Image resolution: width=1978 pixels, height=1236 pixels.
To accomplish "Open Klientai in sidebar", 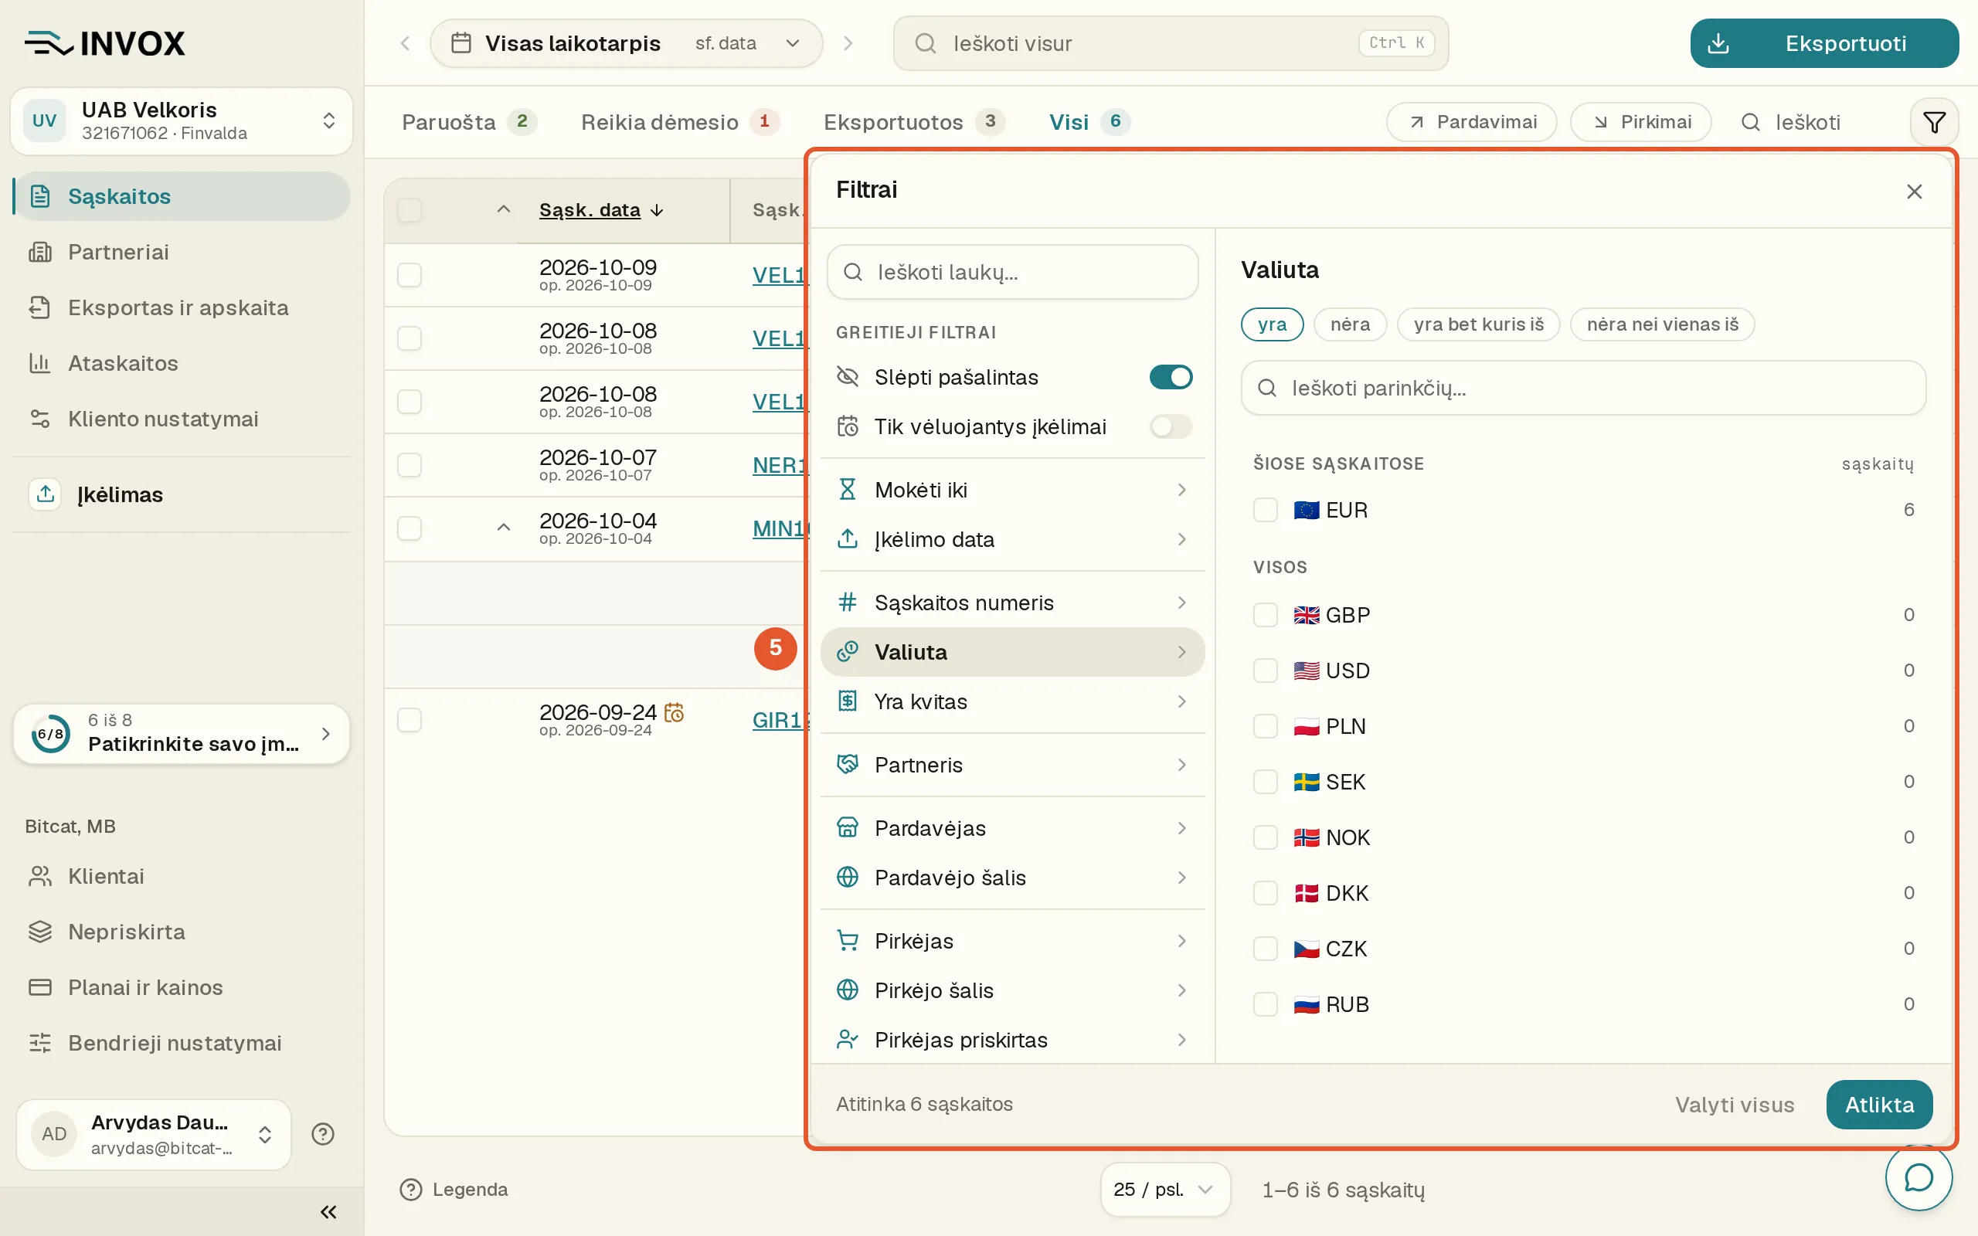I will 183,876.
